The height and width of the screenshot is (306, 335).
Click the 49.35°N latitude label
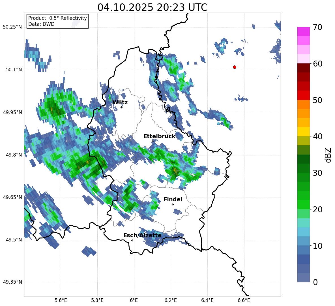12,282
